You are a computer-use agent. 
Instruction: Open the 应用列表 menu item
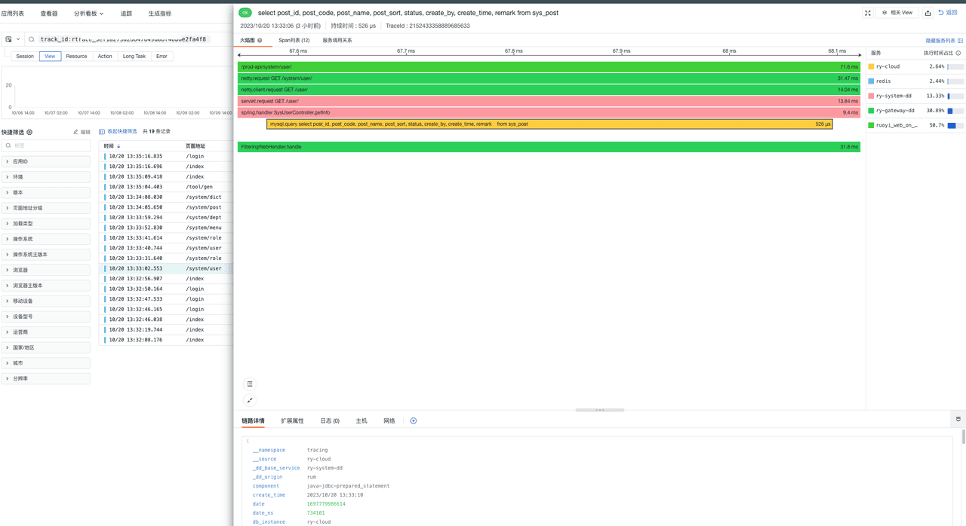(x=13, y=14)
